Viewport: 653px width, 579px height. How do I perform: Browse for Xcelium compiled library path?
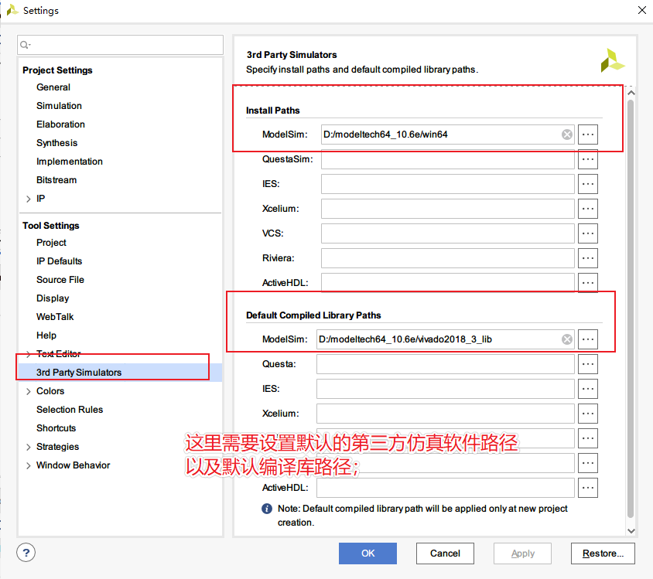click(587, 414)
